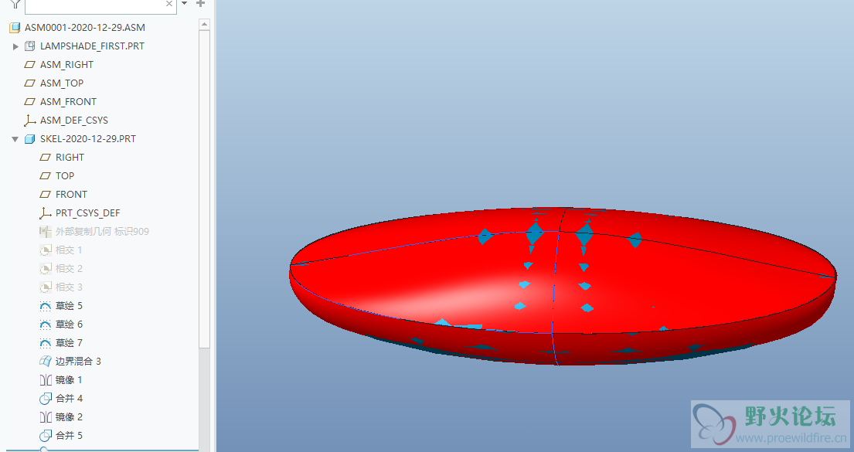Click the plus button beside search
This screenshot has height=452, width=854.
pos(200,3)
